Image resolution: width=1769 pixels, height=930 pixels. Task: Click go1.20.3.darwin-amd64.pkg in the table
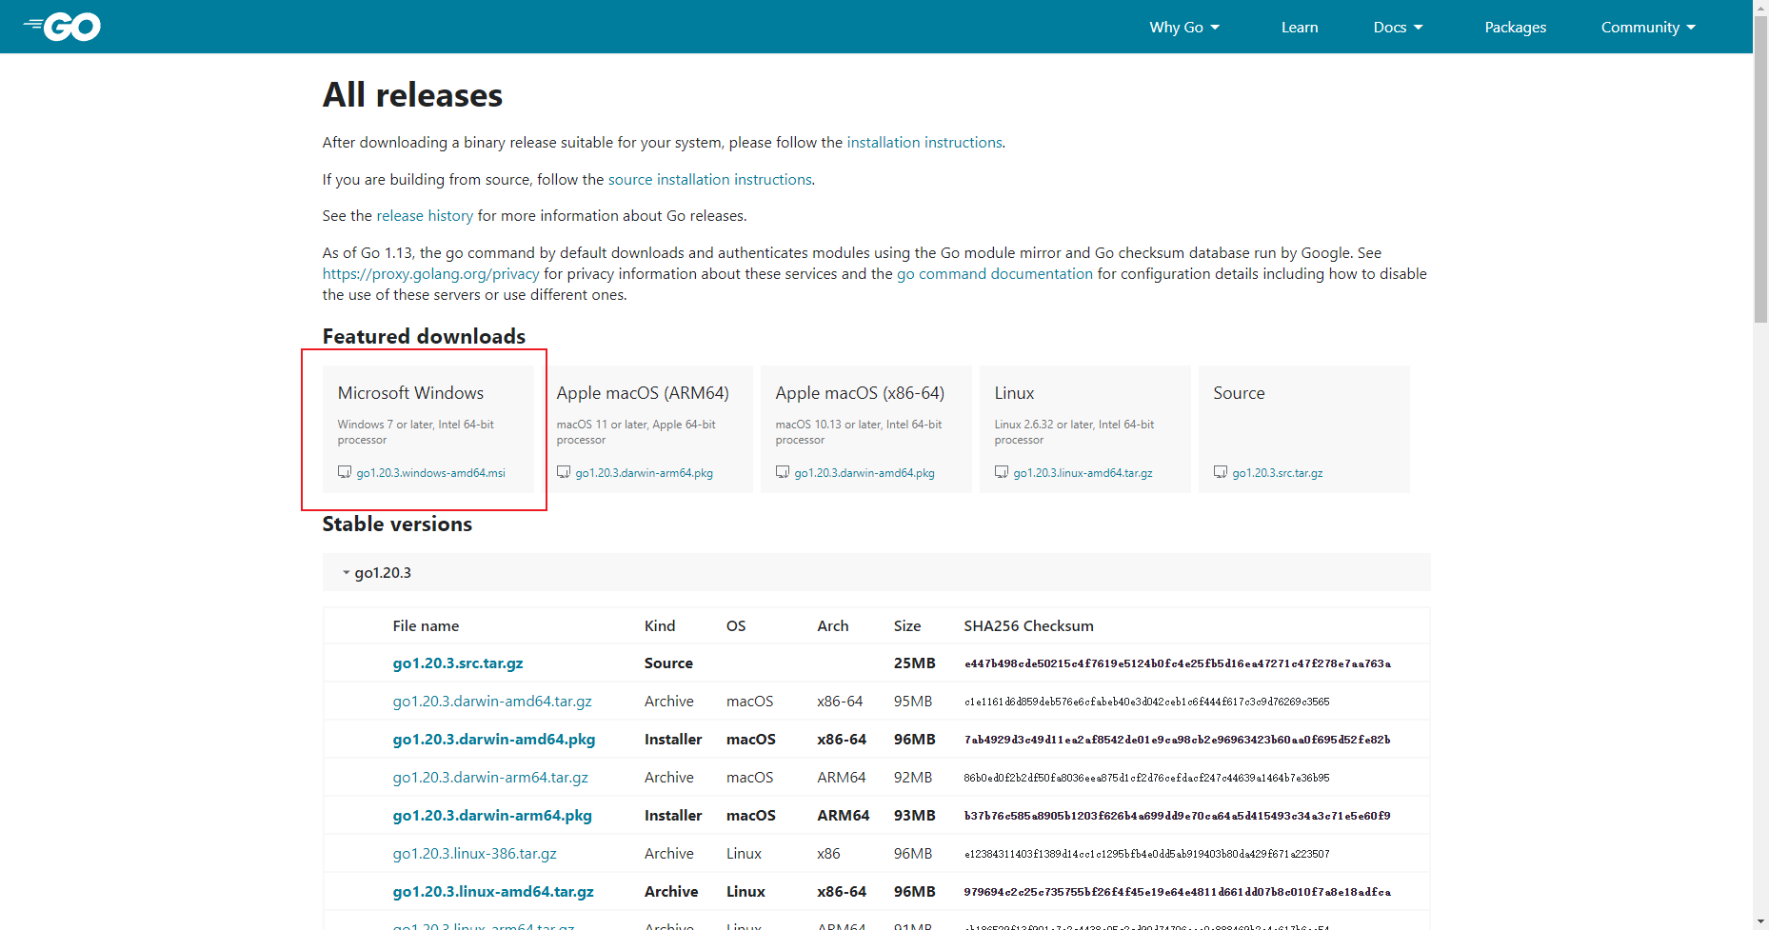click(x=494, y=739)
